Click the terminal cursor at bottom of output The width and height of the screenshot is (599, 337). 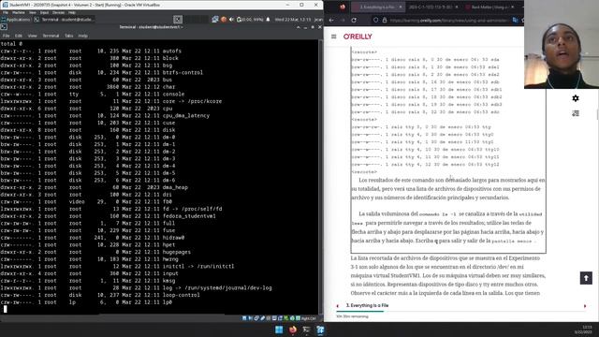click(x=5, y=309)
